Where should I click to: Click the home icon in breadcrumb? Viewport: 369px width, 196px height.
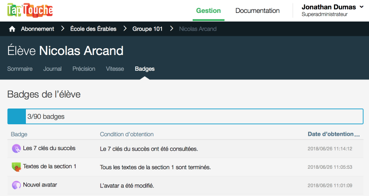[12, 29]
